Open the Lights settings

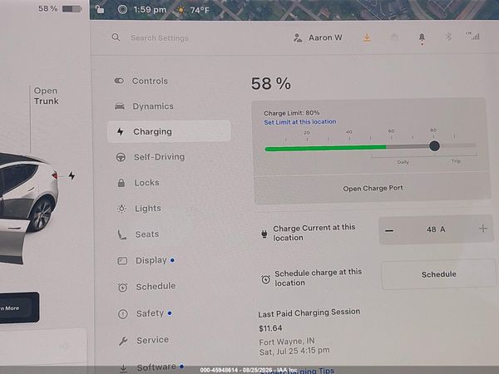148,209
